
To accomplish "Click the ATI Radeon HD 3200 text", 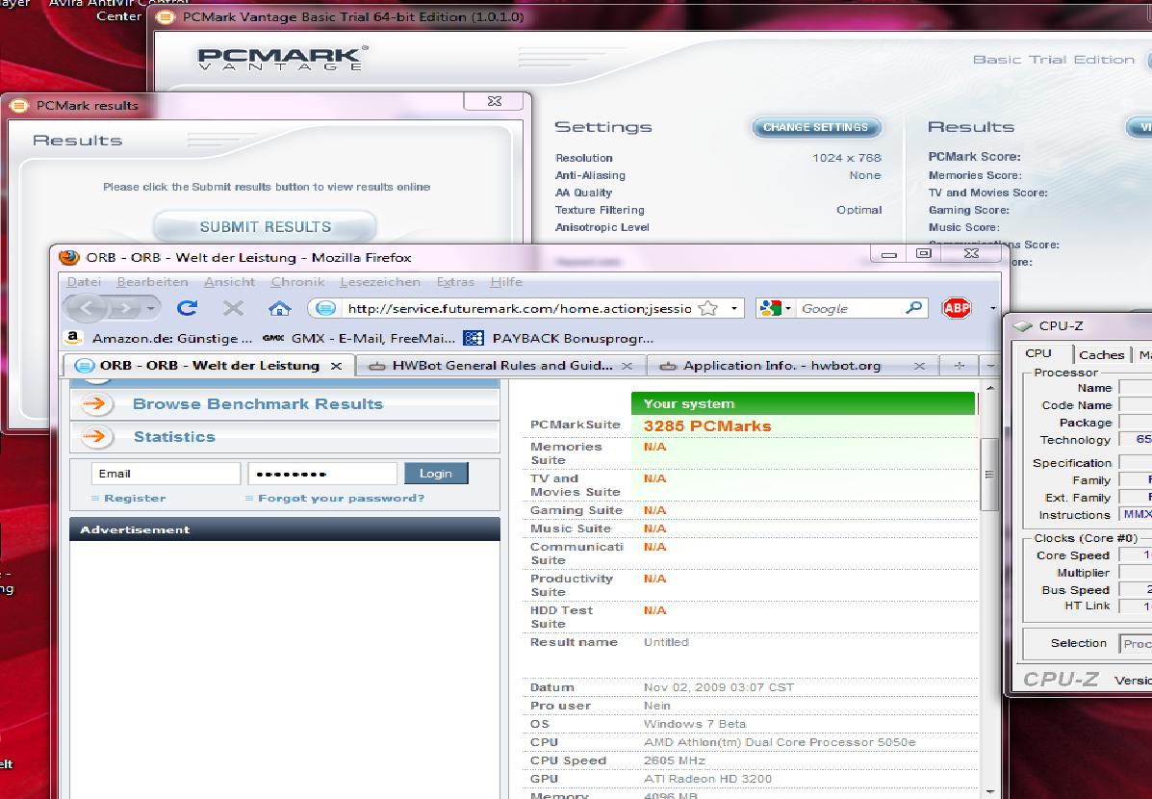I will 707,779.
